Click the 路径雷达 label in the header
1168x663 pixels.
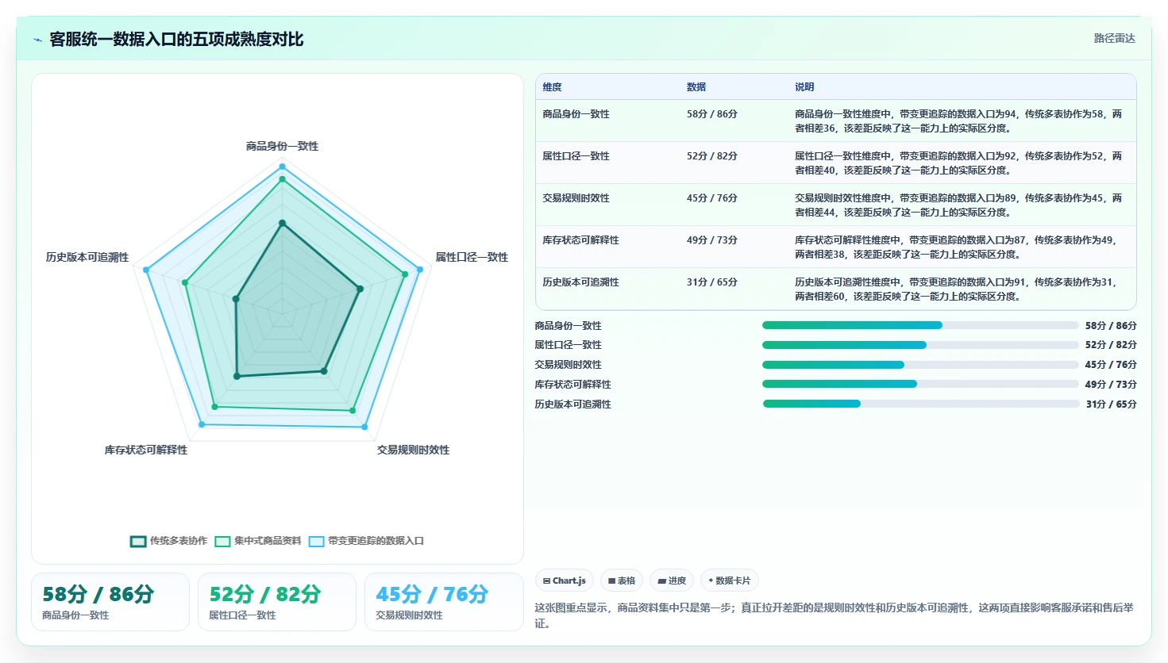coord(1115,38)
